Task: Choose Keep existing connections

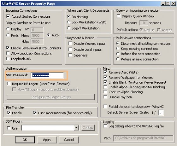Action: point(118,49)
